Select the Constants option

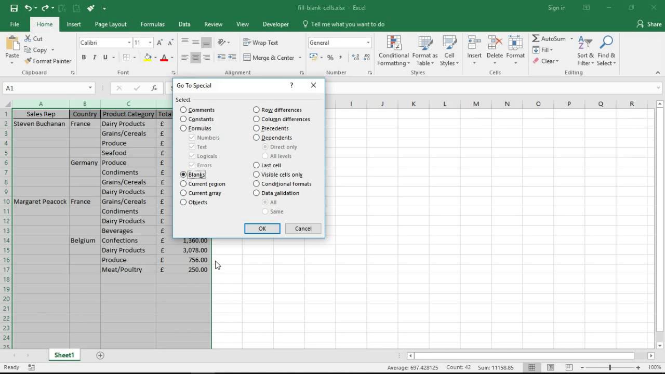tap(183, 119)
